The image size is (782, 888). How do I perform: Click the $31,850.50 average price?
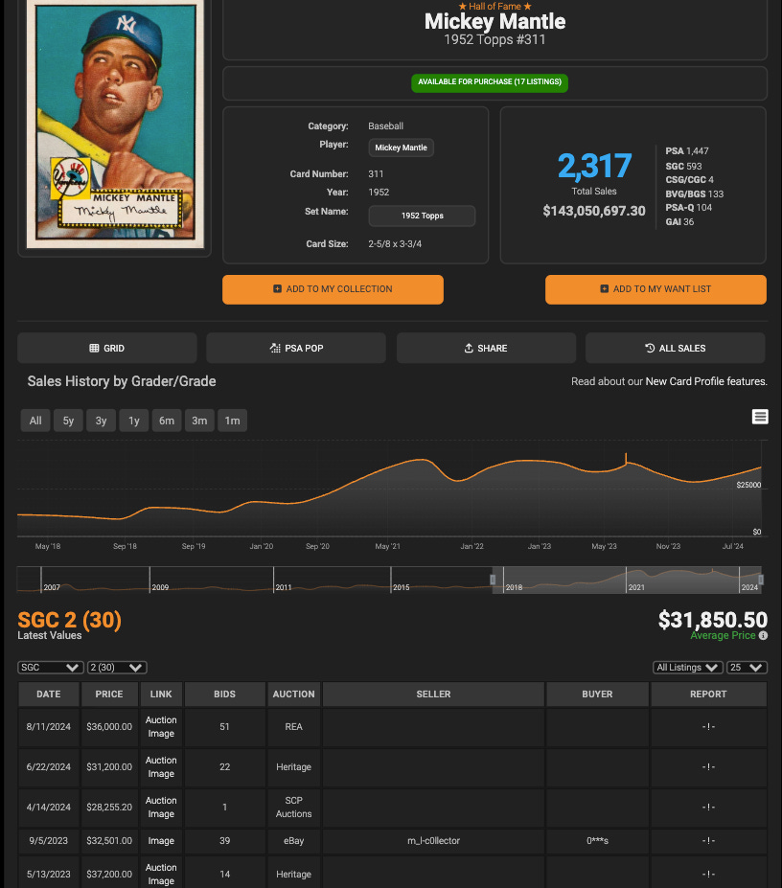point(712,620)
